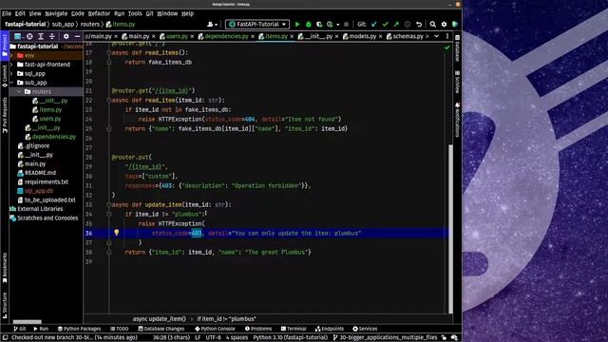Open Pull Requests tool window
The width and height of the screenshot is (608, 342).
pos(5,115)
